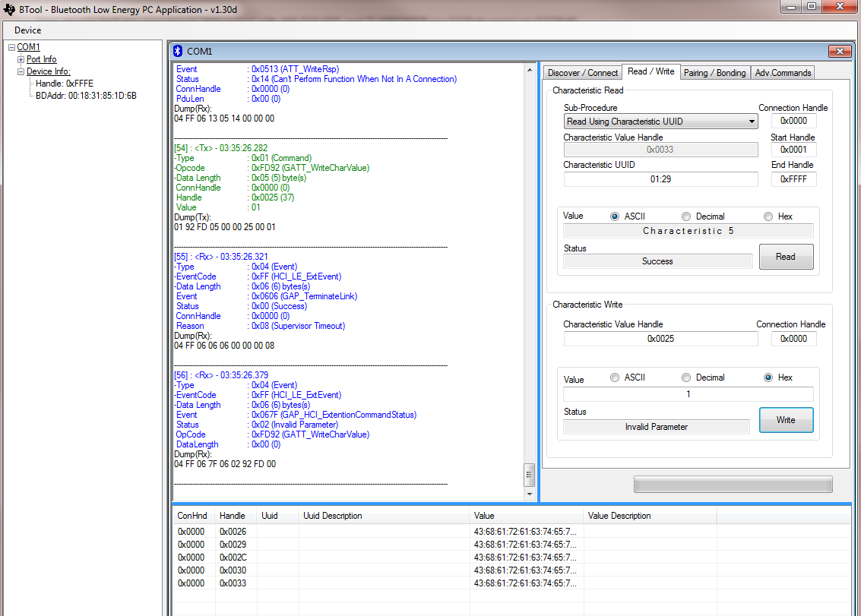Click the End Handle field

(793, 179)
